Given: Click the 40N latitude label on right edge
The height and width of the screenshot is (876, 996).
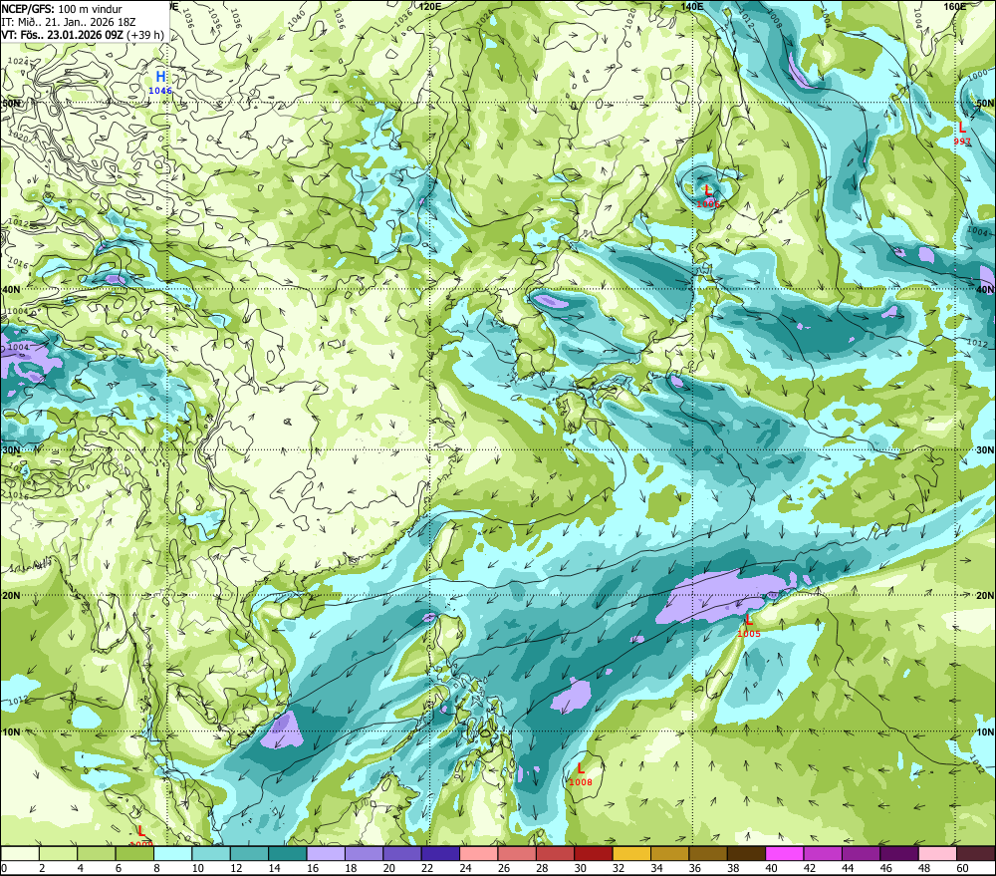Looking at the screenshot, I should pos(985,290).
